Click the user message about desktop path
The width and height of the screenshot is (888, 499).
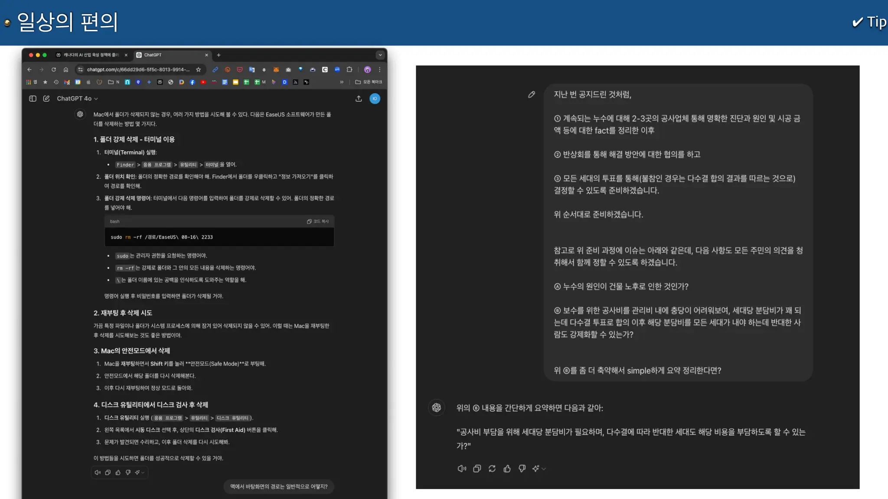pos(279,486)
